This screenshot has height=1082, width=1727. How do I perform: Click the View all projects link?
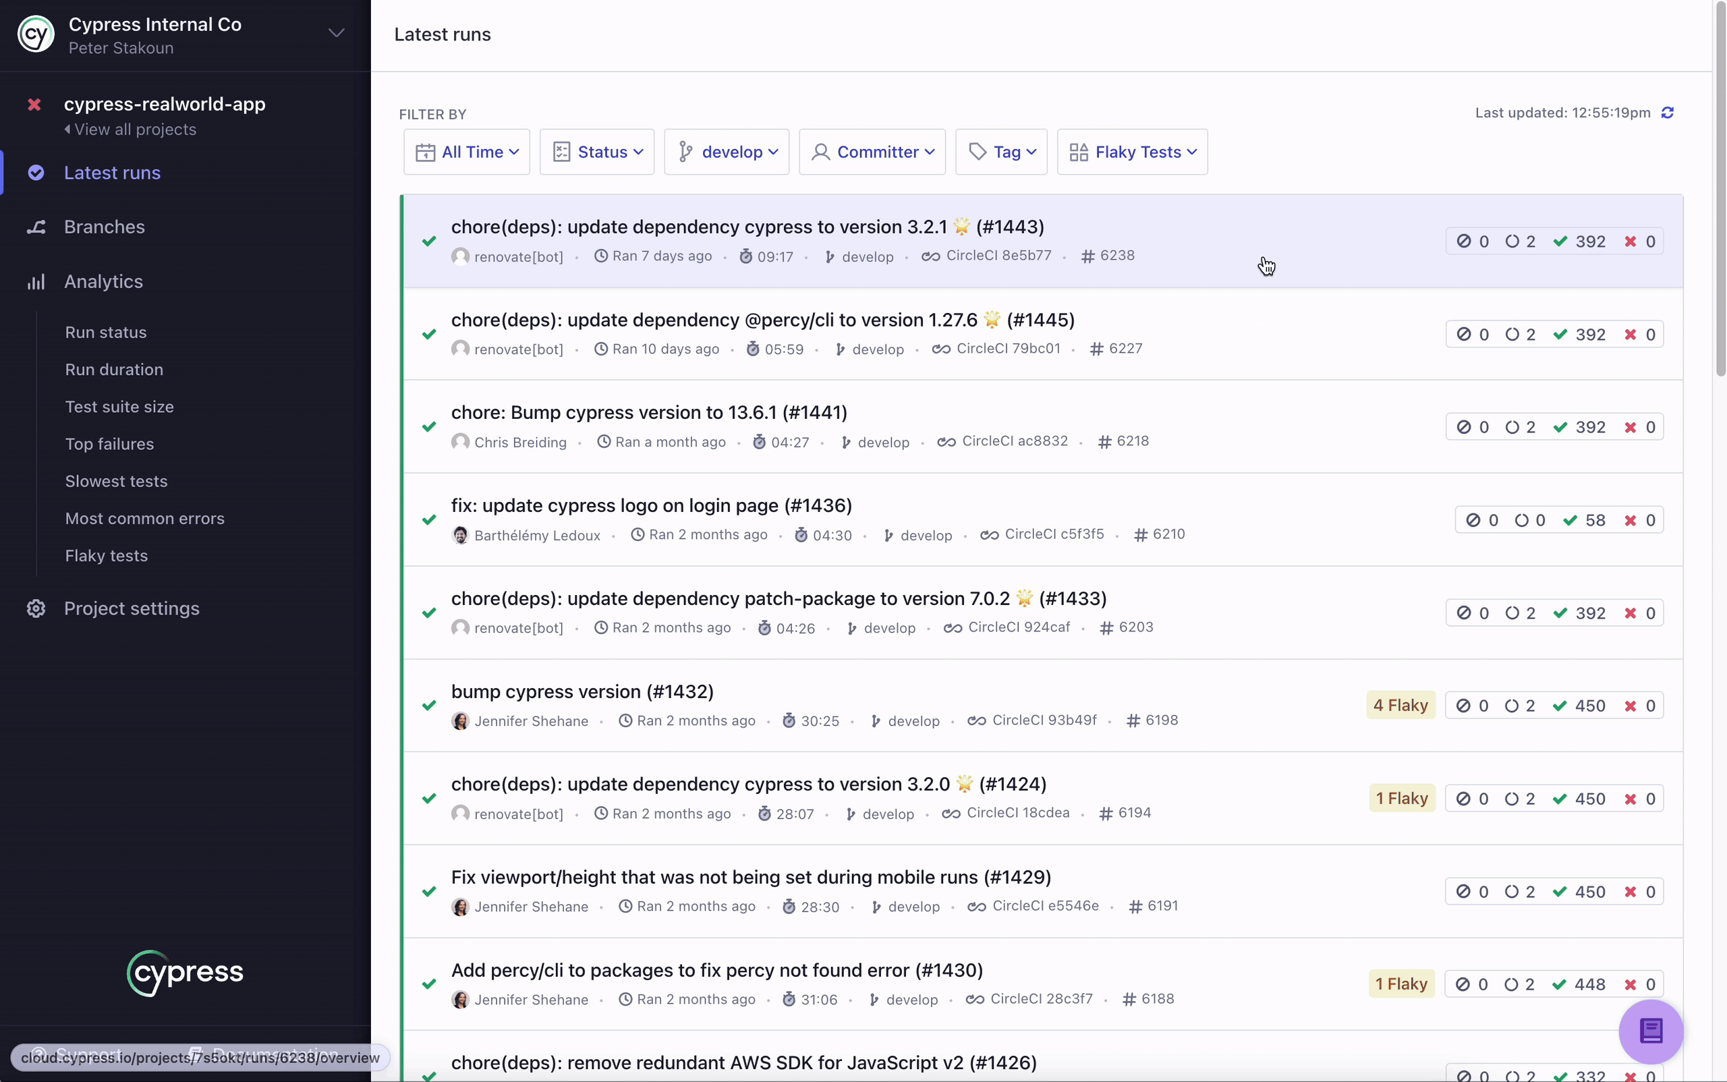(x=136, y=130)
